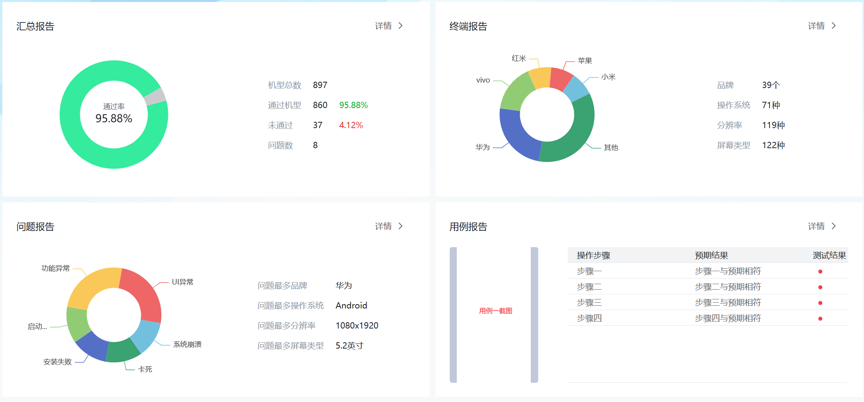Expand 问题报告 details chevron arrow
864x402 pixels.
tap(401, 226)
